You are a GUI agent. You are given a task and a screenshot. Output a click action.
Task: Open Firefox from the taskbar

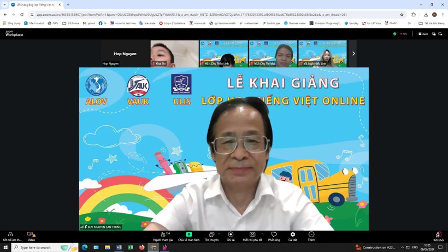tap(142, 248)
